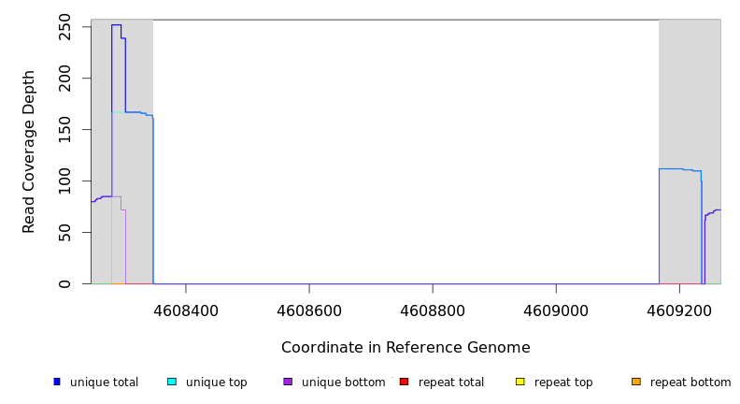Click the 4609200 x-axis tick label
The width and height of the screenshot is (740, 404).
point(679,309)
